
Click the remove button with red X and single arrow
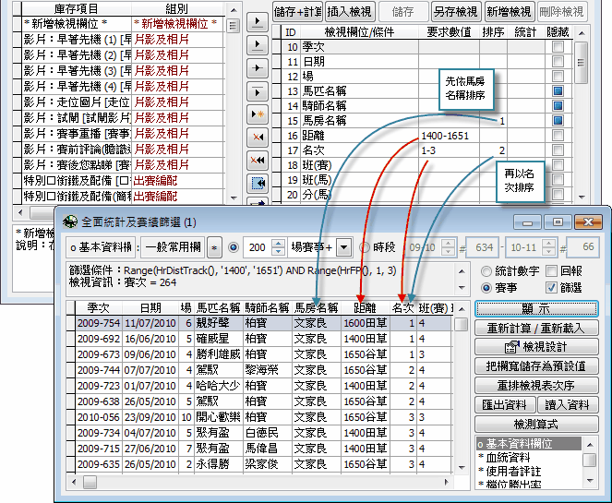[258, 138]
